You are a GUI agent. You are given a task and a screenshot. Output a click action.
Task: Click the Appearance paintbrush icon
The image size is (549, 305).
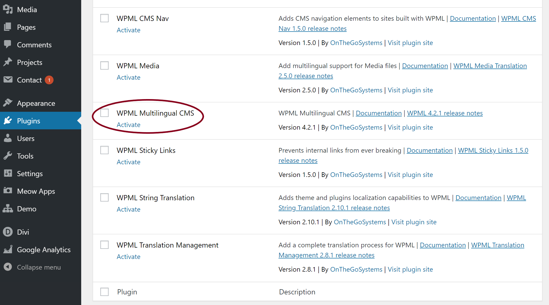[x=8, y=103]
